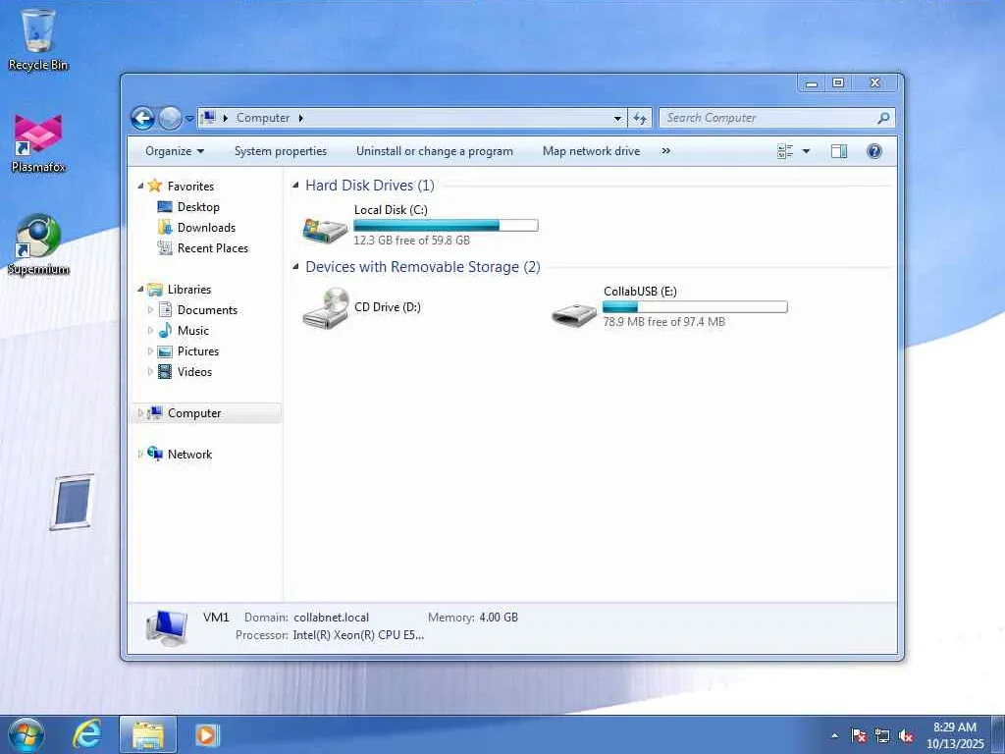Click the VM1 computer icon in details pane
Screen dimensions: 1005x754
point(167,627)
